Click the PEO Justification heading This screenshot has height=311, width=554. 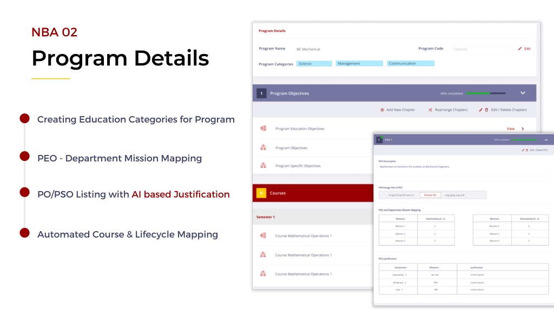[387, 259]
